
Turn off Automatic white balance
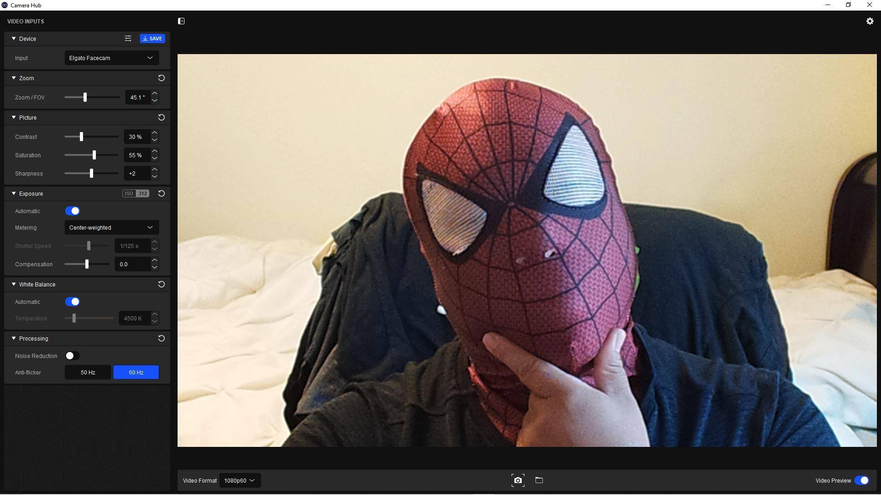coord(72,302)
